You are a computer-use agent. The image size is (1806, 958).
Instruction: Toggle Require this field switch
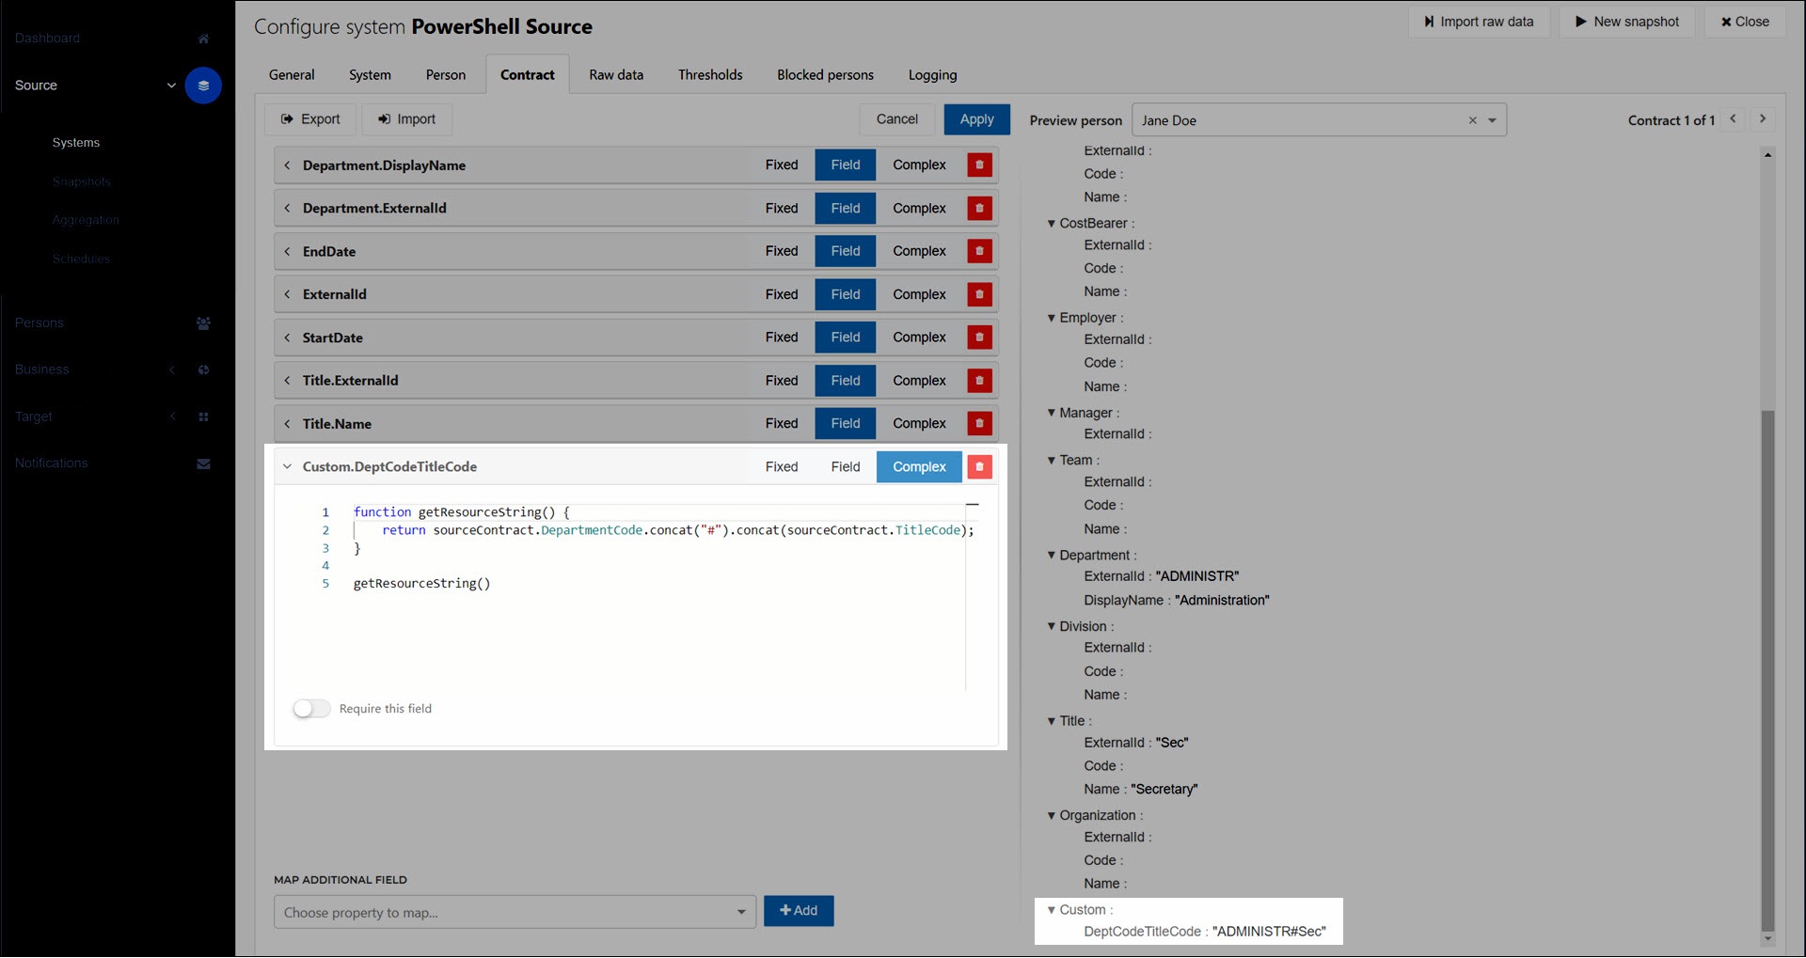311,710
